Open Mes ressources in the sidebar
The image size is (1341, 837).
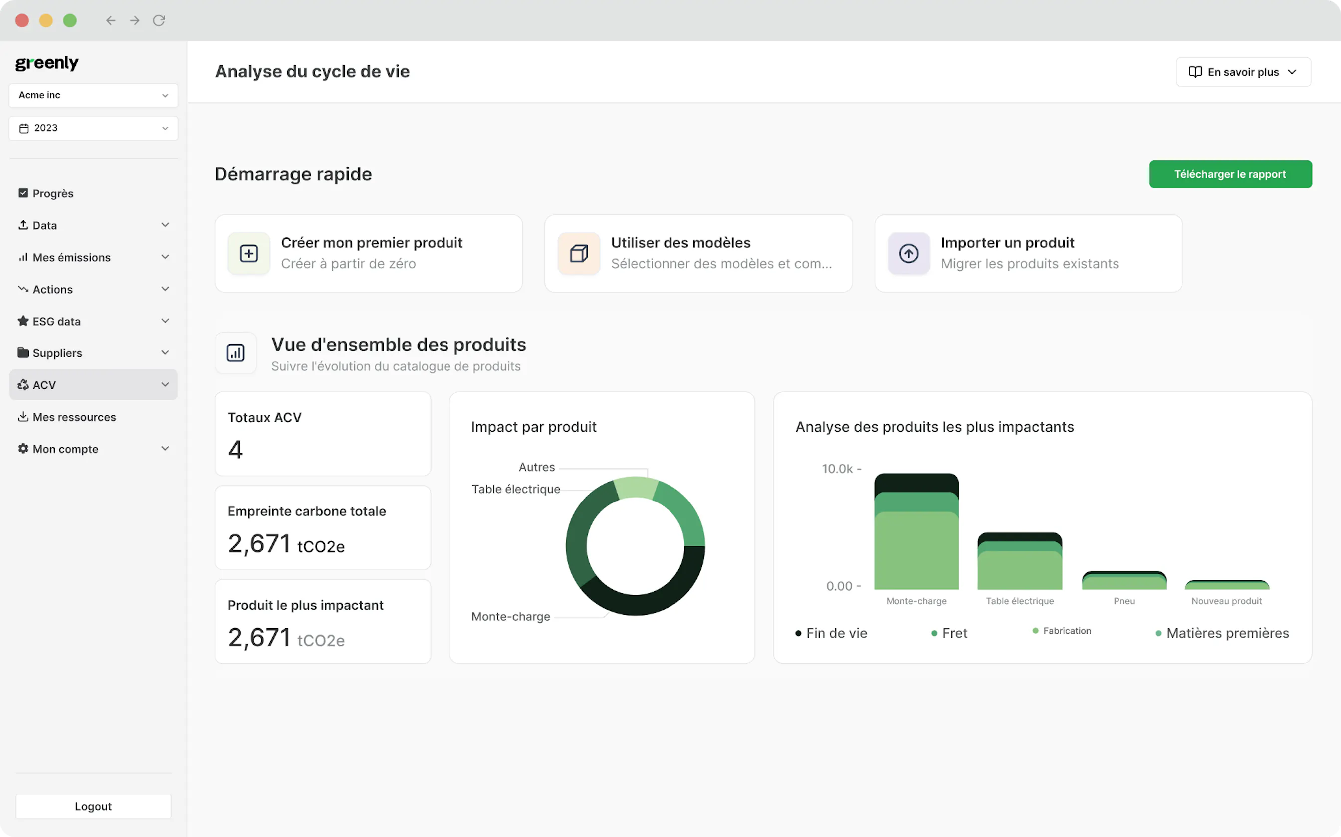(x=94, y=416)
